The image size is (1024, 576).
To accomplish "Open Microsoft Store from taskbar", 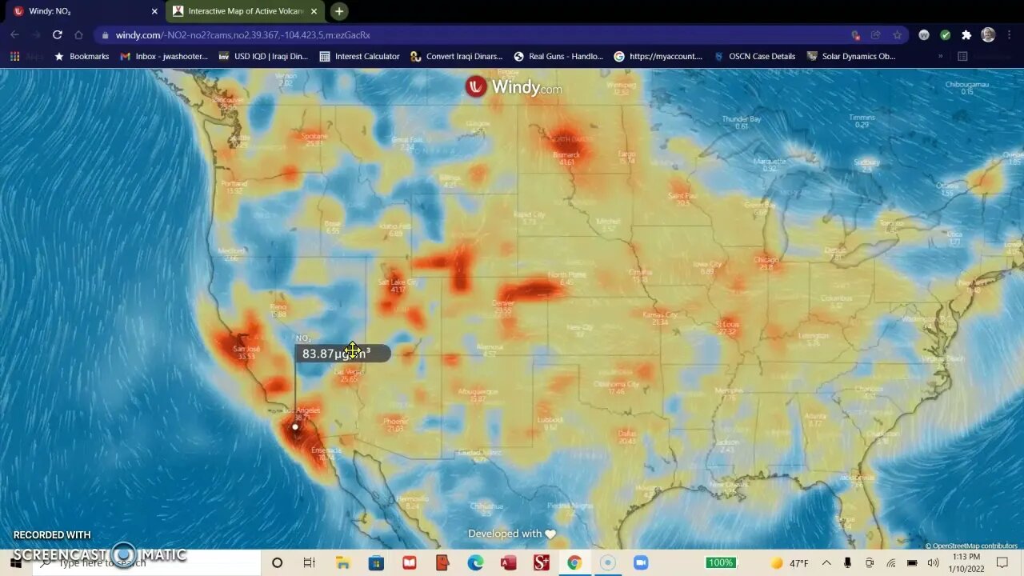I will click(x=376, y=563).
